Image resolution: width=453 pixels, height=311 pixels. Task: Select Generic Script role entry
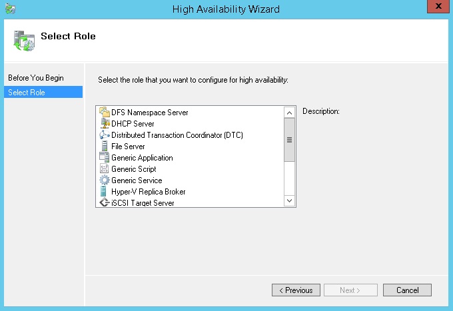click(134, 169)
